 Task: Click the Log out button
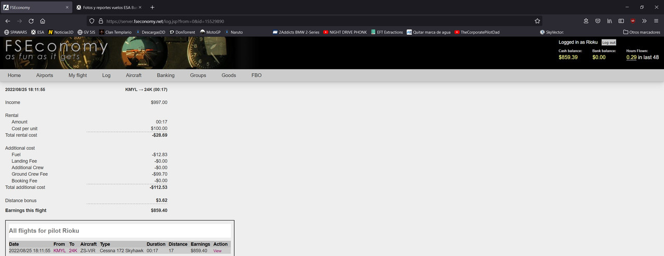[609, 43]
